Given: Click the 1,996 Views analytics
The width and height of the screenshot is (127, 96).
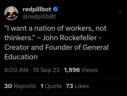Looking at the screenshot, I should coord(81,70).
